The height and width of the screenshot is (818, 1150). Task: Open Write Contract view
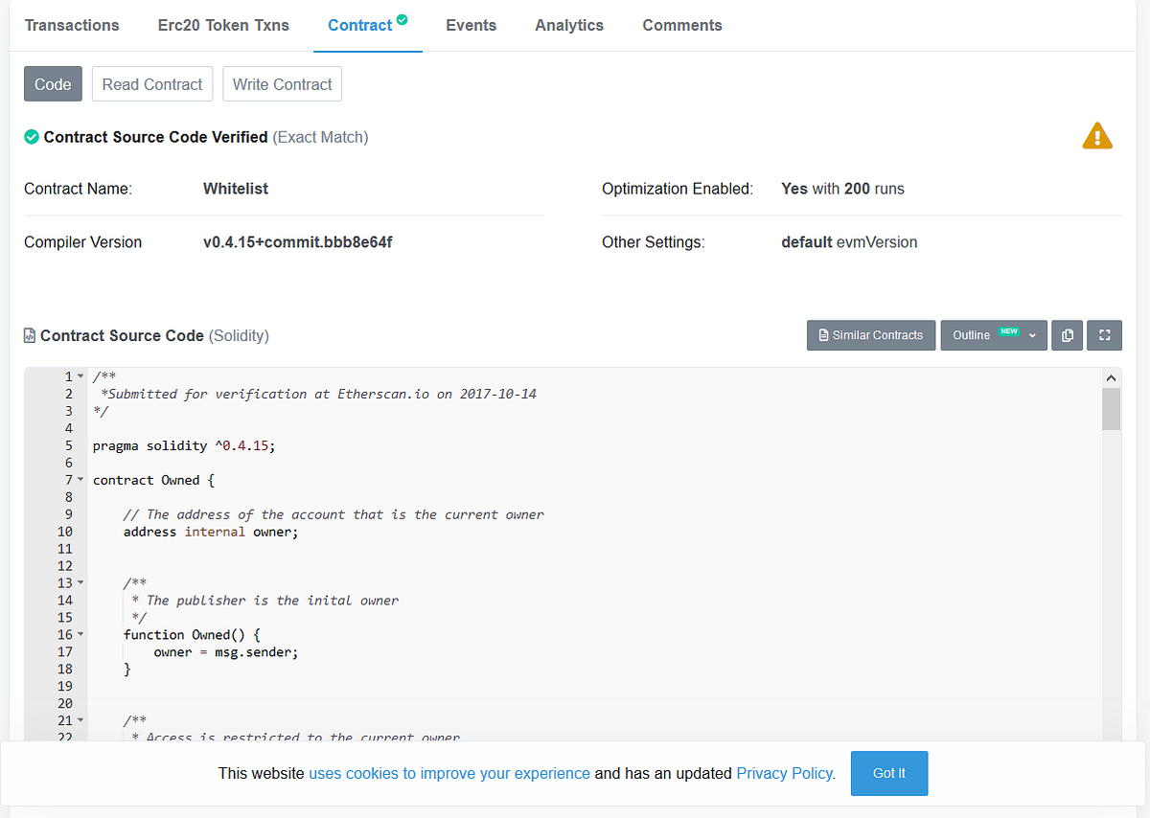282,84
